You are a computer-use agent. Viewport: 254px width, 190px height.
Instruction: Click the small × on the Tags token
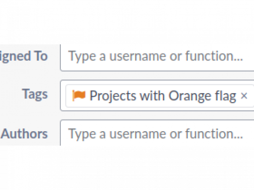pos(244,95)
